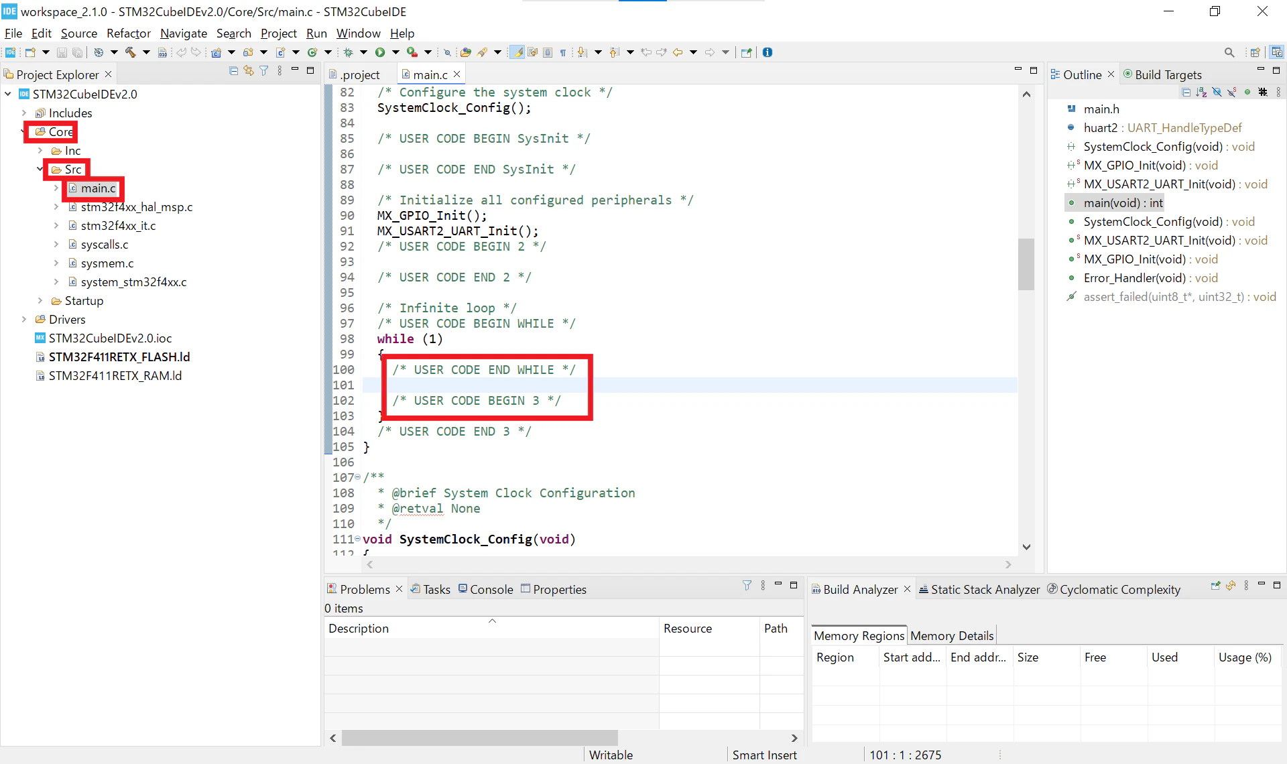
Task: Select STM32CubeIDEv2.0.ioc file
Action: point(110,338)
